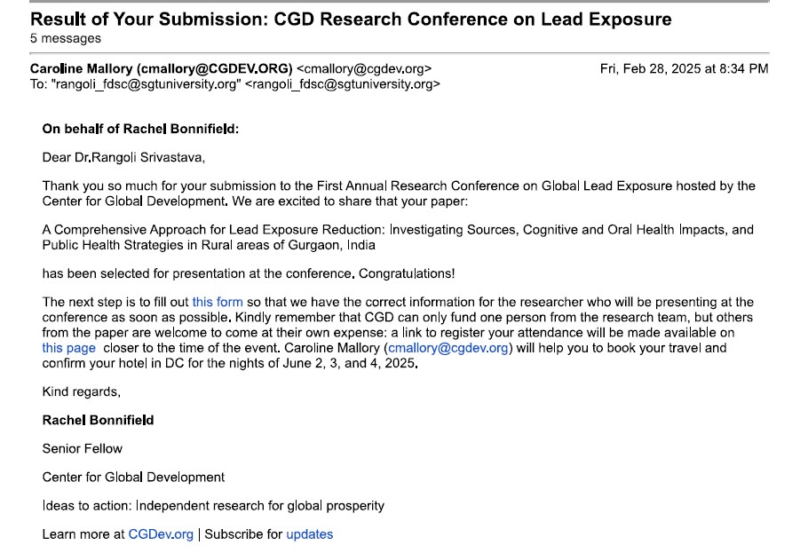Image resolution: width=808 pixels, height=553 pixels.
Task: Click cmallory@cgdev.org link in the email body
Action: point(448,348)
